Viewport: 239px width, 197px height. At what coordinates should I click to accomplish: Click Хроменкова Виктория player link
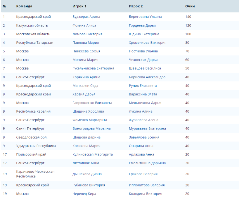(147, 43)
